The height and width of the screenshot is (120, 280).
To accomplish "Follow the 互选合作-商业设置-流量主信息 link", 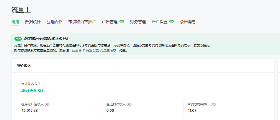I will click(x=94, y=50).
